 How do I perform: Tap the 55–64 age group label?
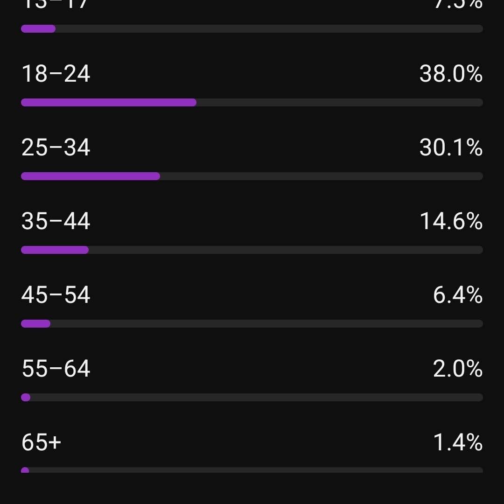[x=56, y=369]
